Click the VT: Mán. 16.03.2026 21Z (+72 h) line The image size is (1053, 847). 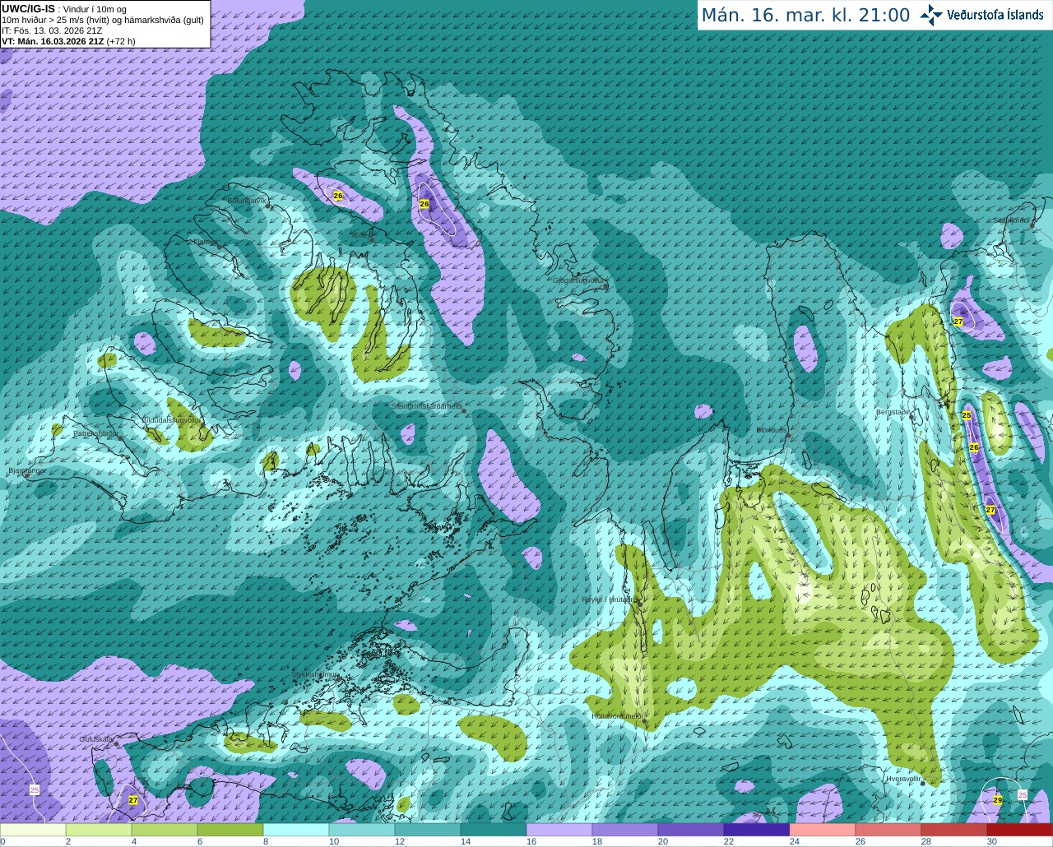[68, 41]
